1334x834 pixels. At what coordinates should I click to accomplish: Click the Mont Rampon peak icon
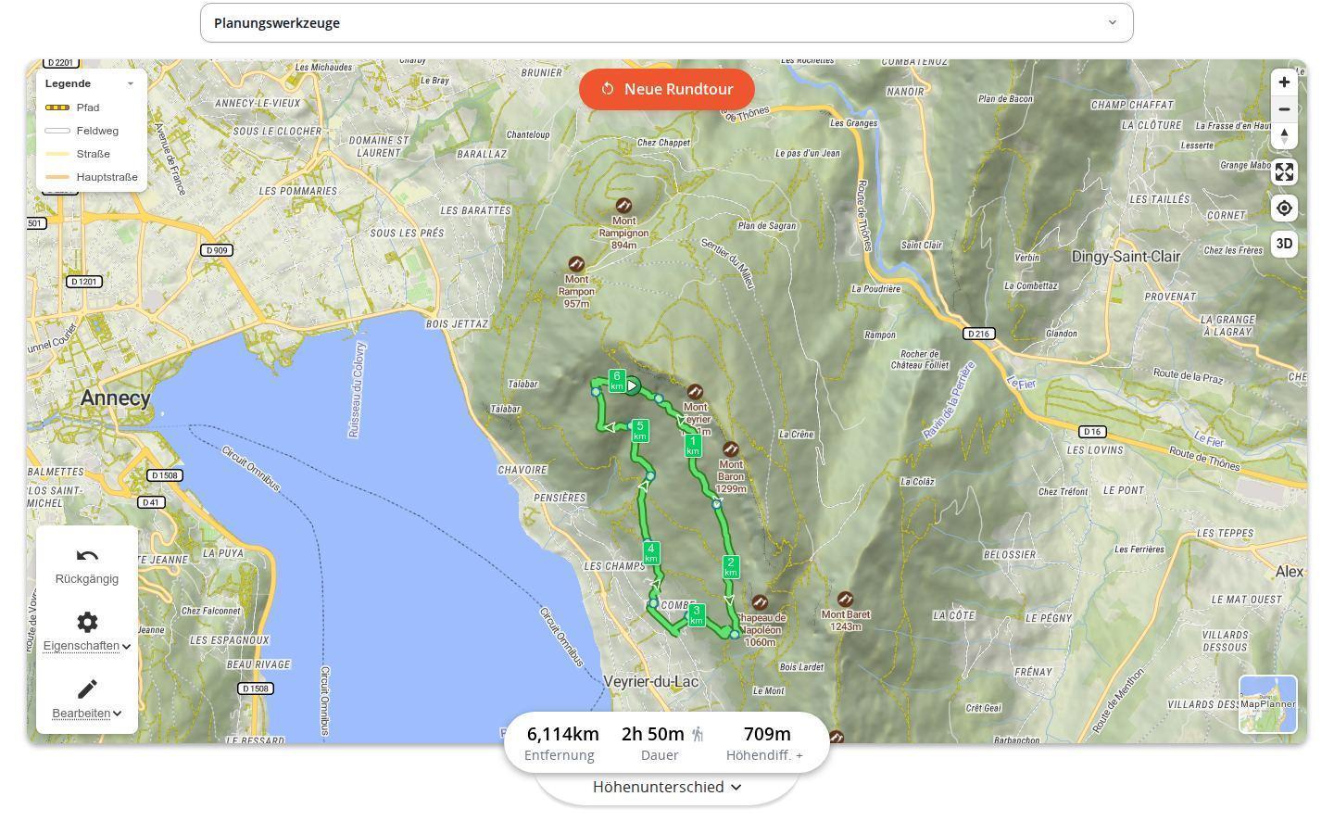pos(576,264)
